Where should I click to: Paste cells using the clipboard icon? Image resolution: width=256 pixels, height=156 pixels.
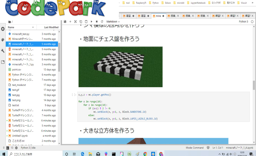click(x=86, y=22)
